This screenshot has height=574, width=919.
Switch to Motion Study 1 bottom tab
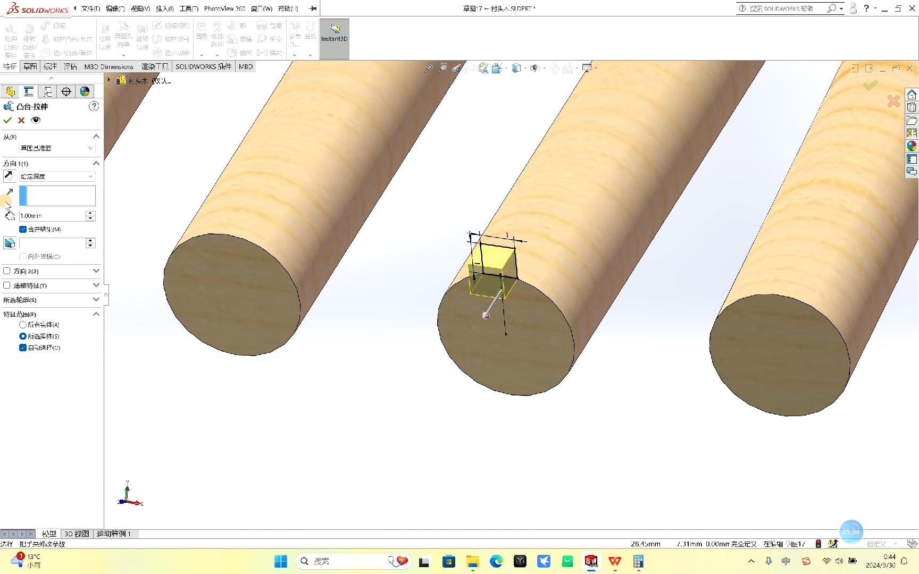click(114, 534)
